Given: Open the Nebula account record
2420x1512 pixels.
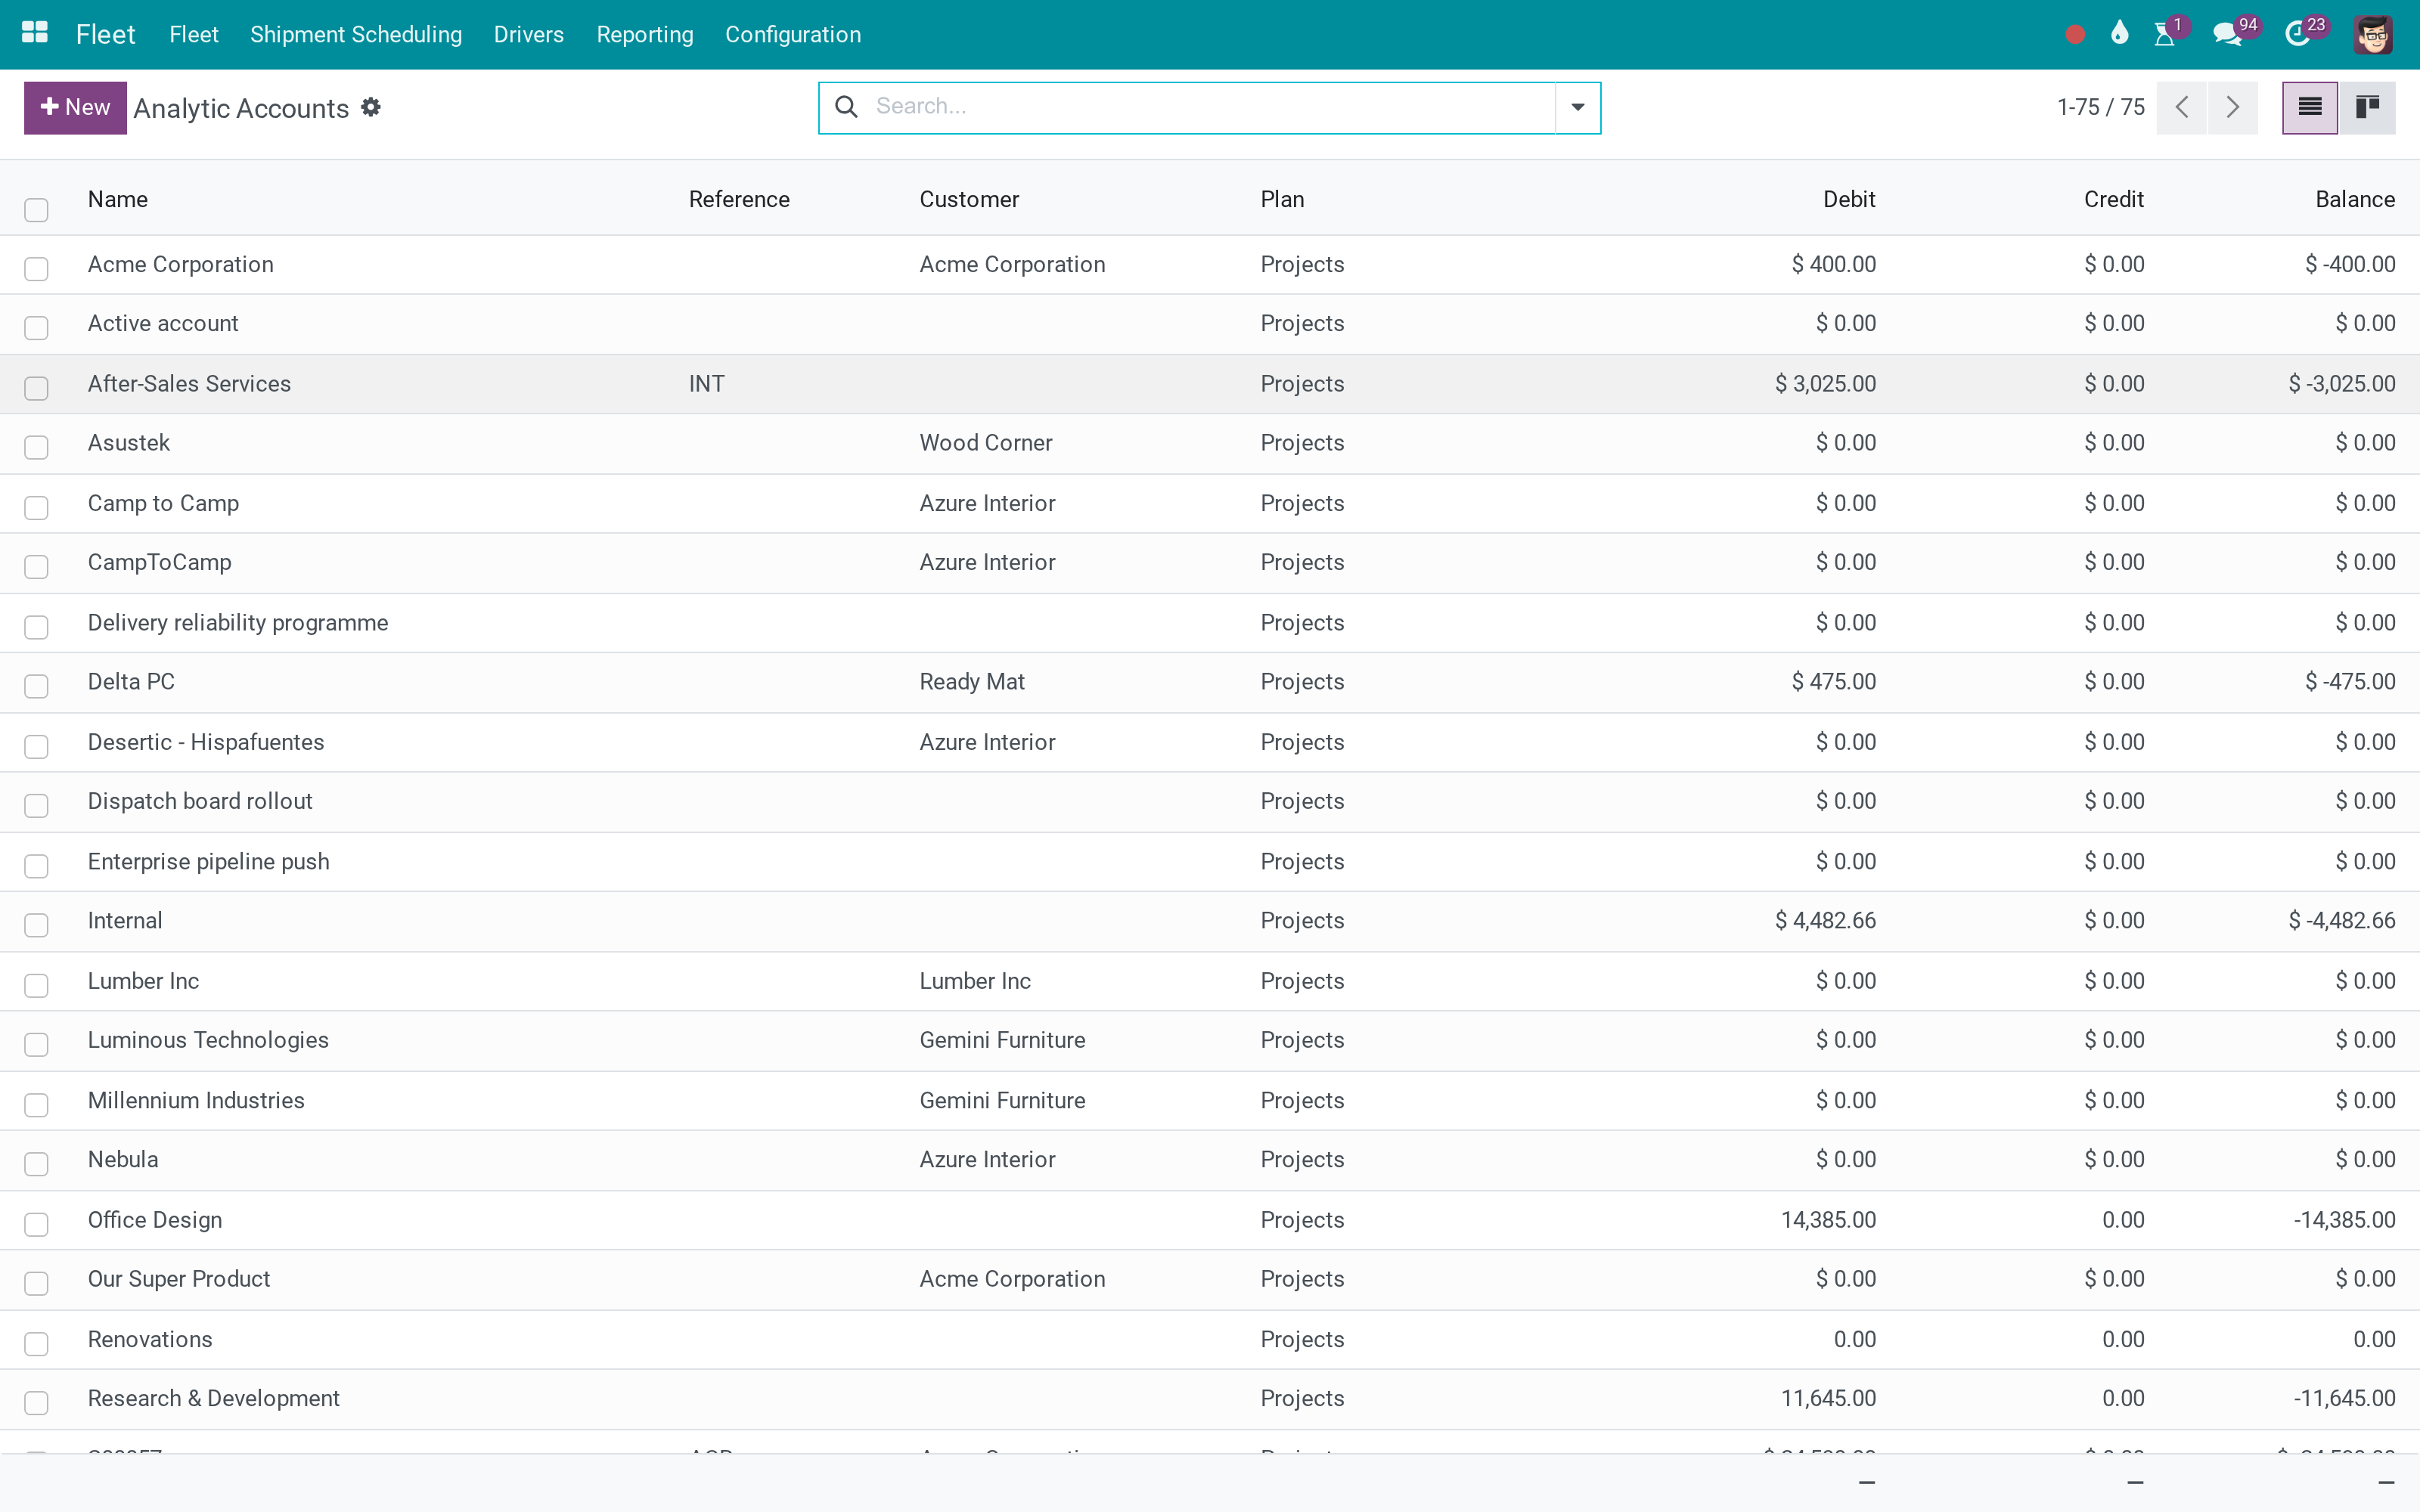Looking at the screenshot, I should (123, 1159).
